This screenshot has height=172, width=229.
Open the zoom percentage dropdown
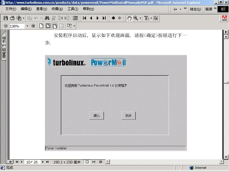[x=27, y=26]
